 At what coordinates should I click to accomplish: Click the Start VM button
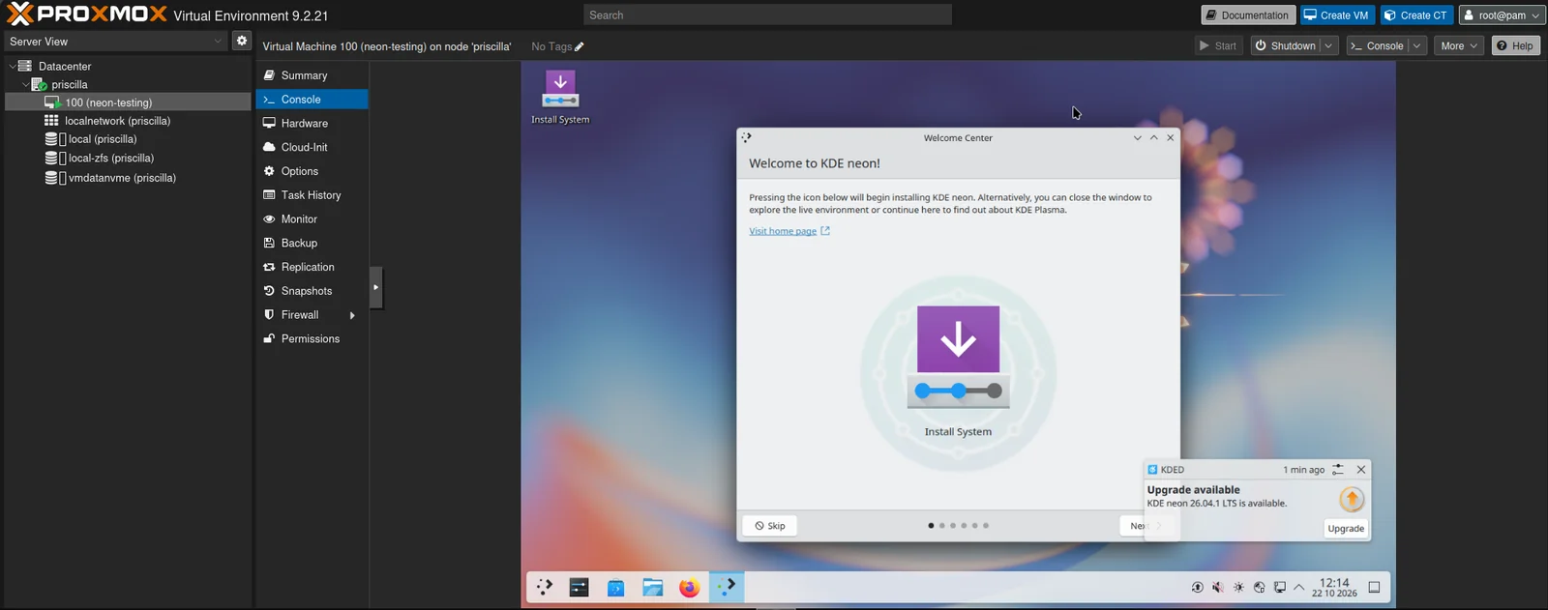(1218, 46)
